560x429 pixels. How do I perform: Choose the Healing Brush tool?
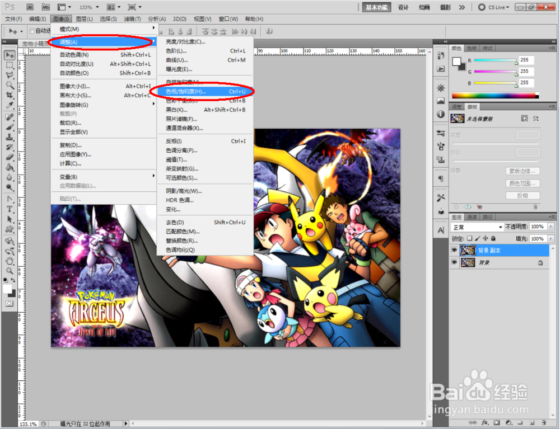click(x=10, y=117)
